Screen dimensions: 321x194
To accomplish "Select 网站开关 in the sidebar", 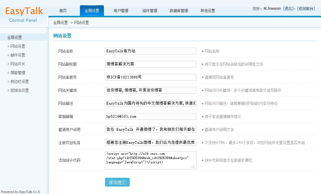I will pyautogui.click(x=18, y=64).
